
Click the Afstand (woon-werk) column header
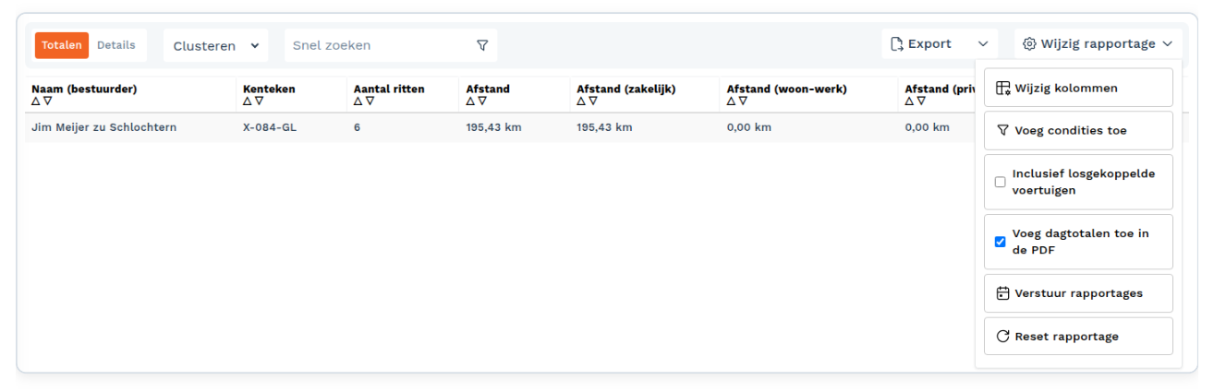[787, 89]
